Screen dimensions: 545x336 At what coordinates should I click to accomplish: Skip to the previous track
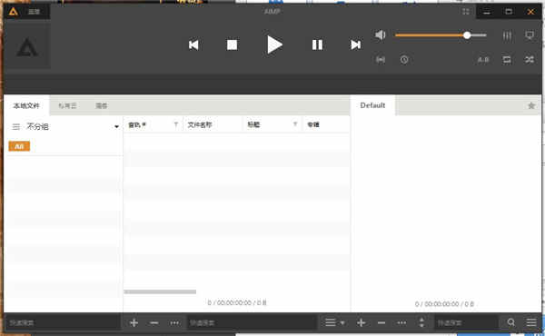pyautogui.click(x=193, y=44)
